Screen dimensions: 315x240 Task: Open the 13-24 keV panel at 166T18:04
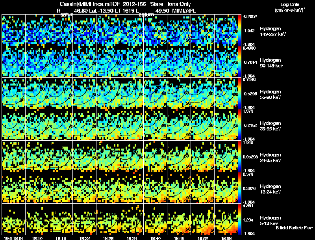(x=13, y=188)
